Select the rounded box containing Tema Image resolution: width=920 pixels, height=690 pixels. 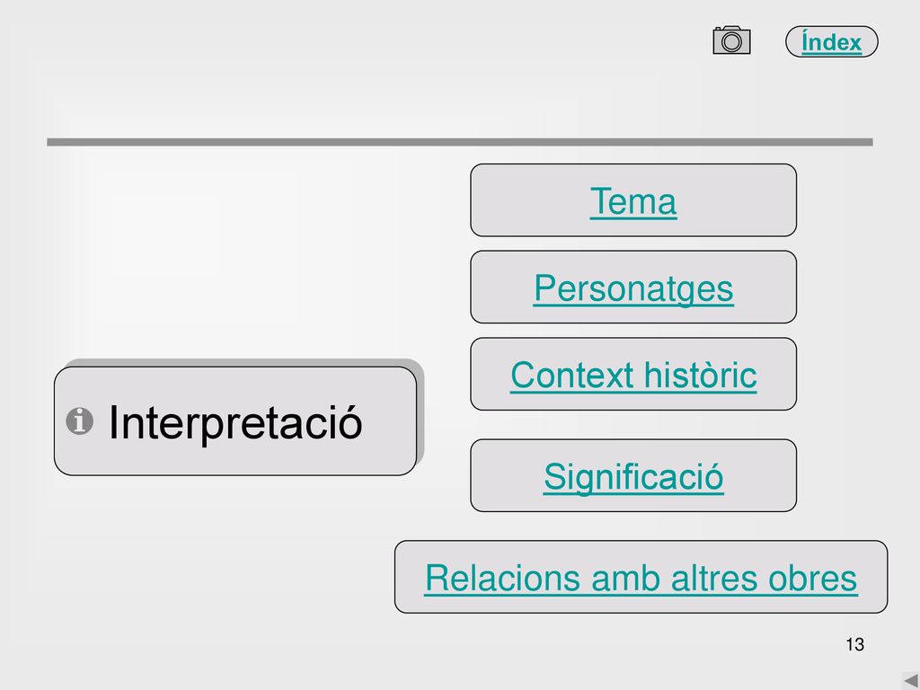point(633,200)
